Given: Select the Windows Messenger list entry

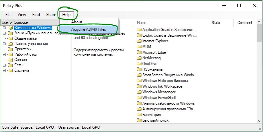Looking at the screenshot, I should 159,92.
